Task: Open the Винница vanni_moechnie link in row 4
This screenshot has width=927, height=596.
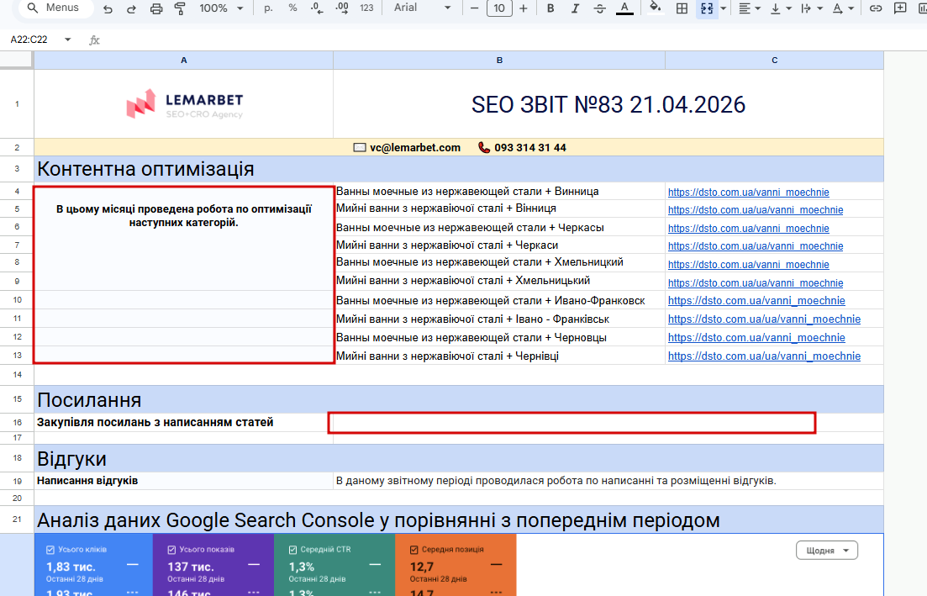Action: pos(748,192)
